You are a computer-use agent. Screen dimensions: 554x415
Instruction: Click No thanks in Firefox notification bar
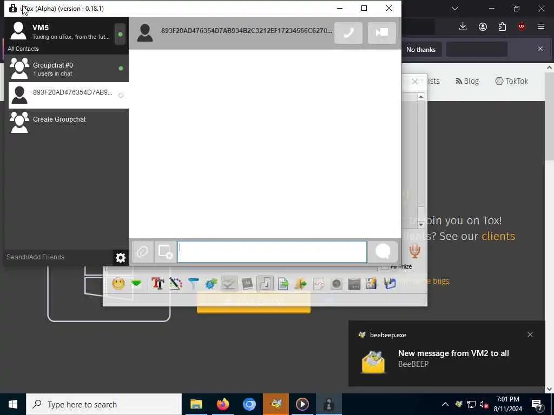coord(421,49)
